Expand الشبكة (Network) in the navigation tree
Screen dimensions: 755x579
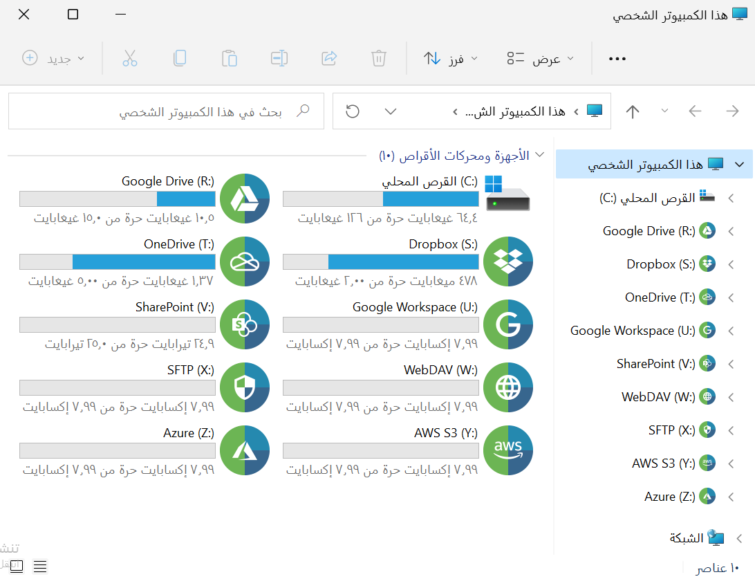(x=739, y=538)
